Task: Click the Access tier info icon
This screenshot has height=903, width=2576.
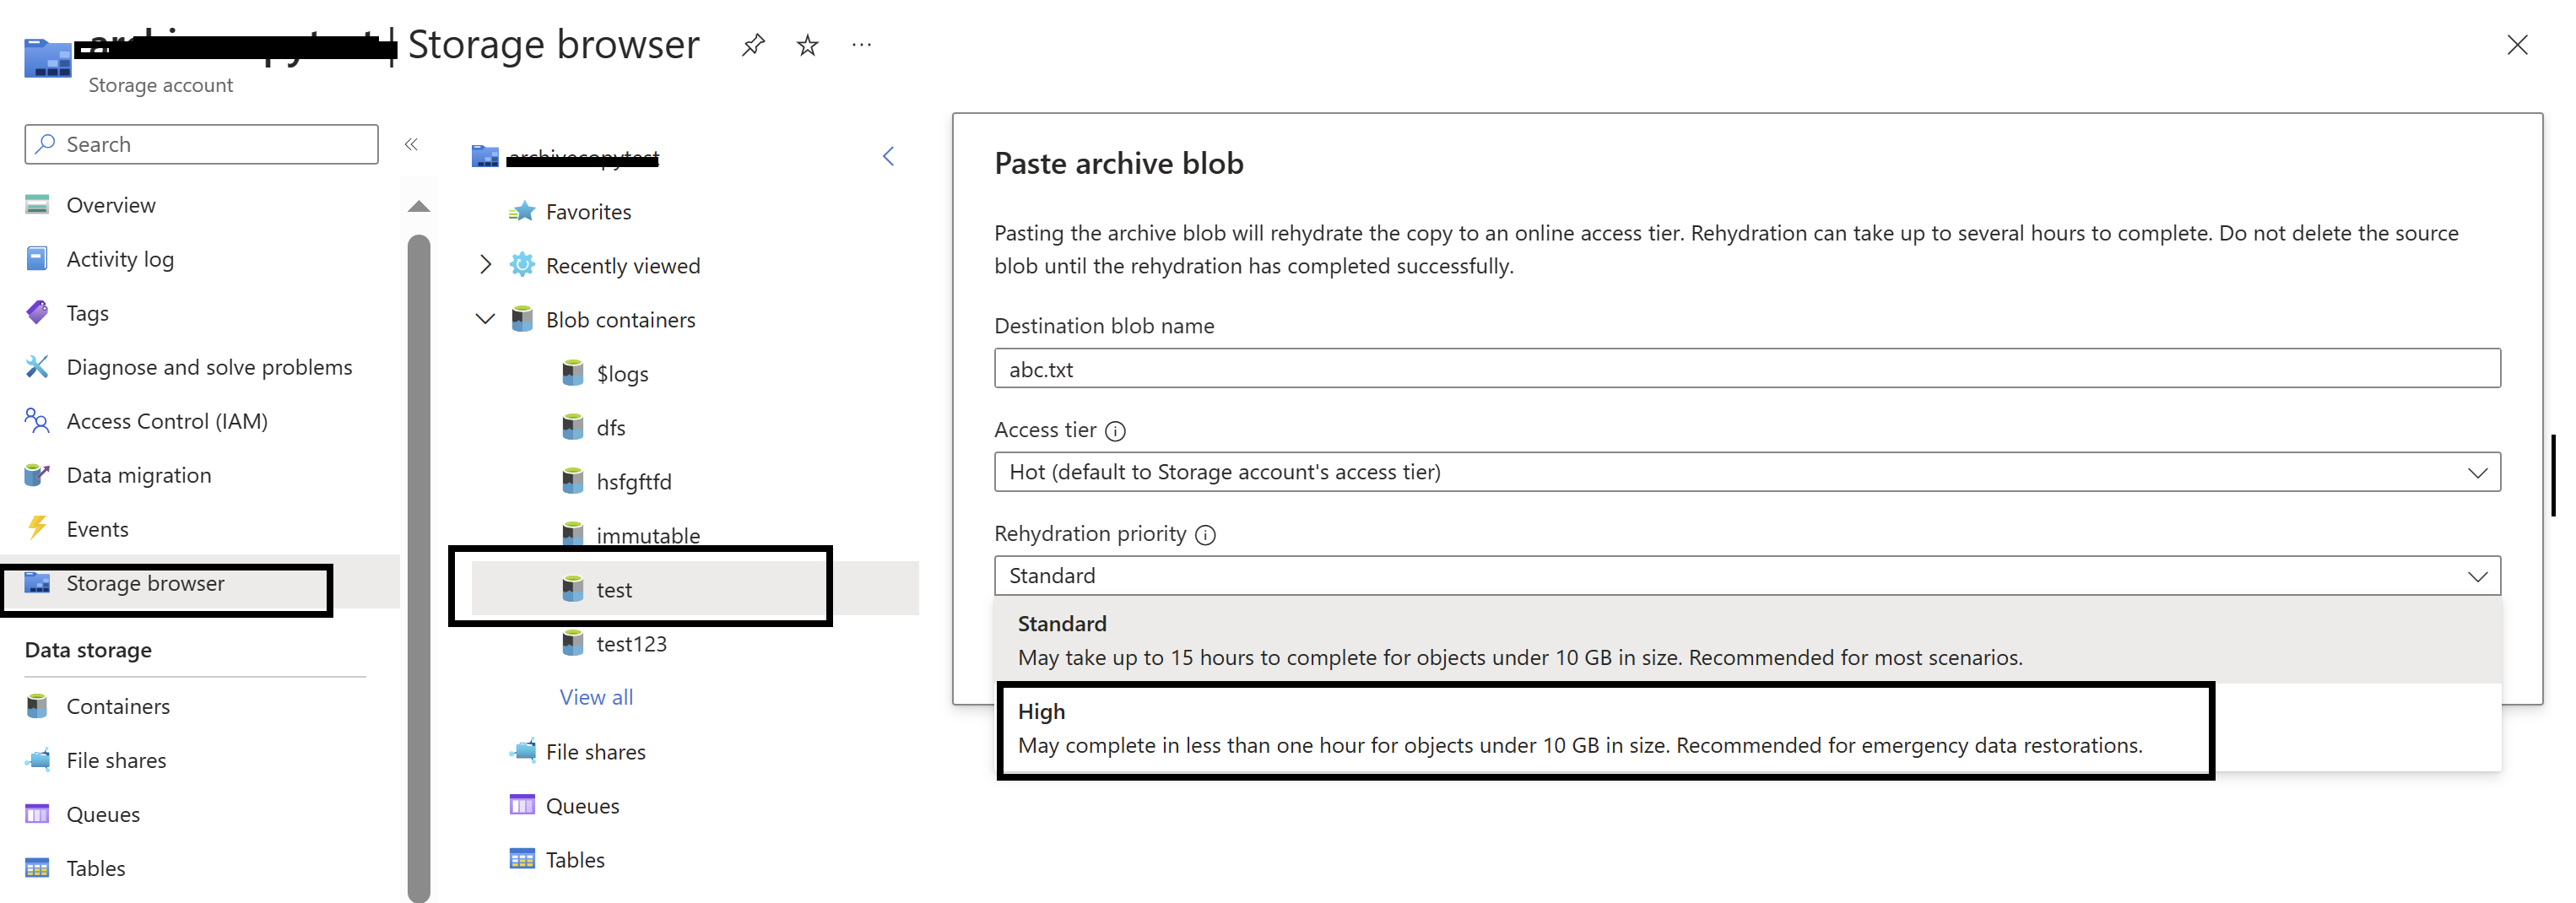Action: [1115, 431]
